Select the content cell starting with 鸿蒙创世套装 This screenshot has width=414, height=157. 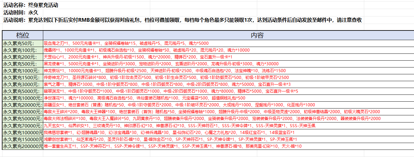tap(170, 139)
